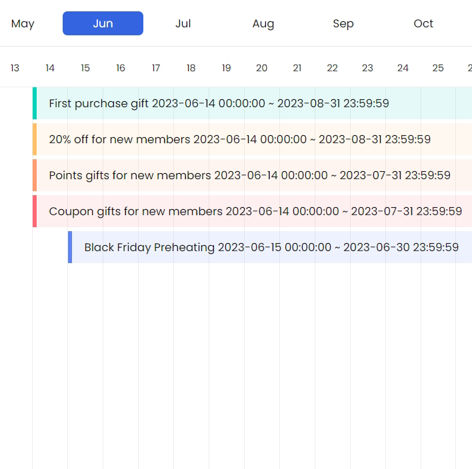Pick day 16 on the timeline header
The image size is (472, 469).
121,68
